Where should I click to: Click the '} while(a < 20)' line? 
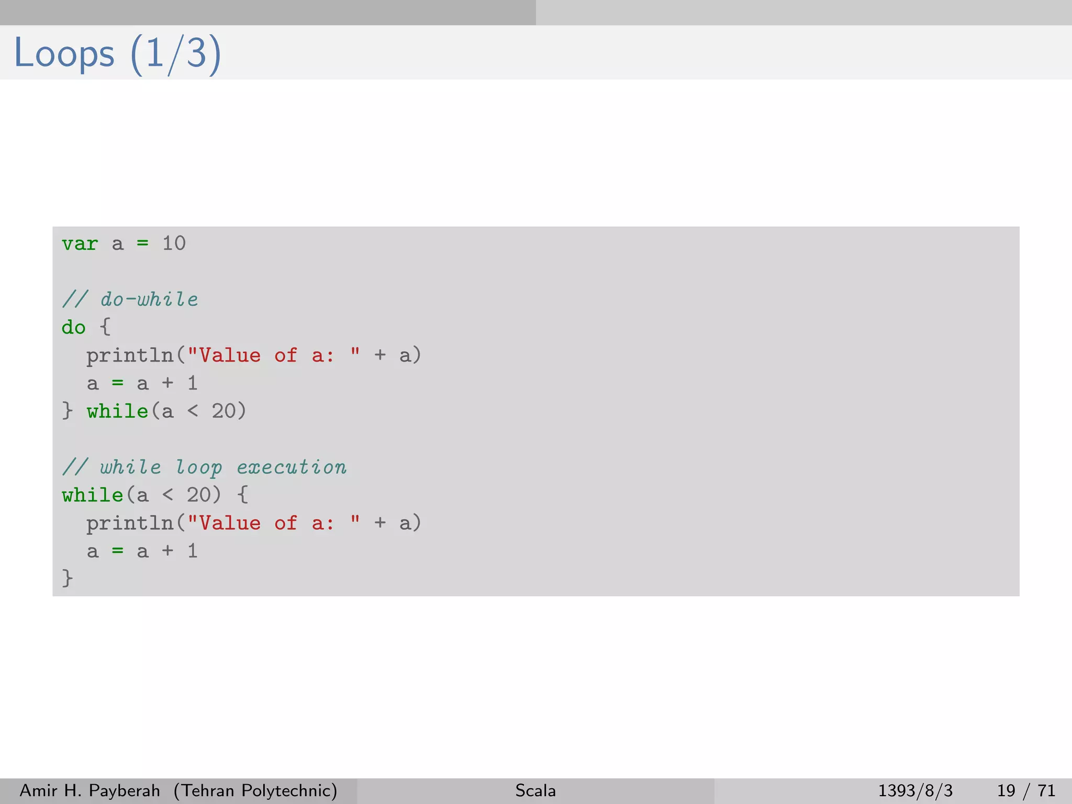154,411
